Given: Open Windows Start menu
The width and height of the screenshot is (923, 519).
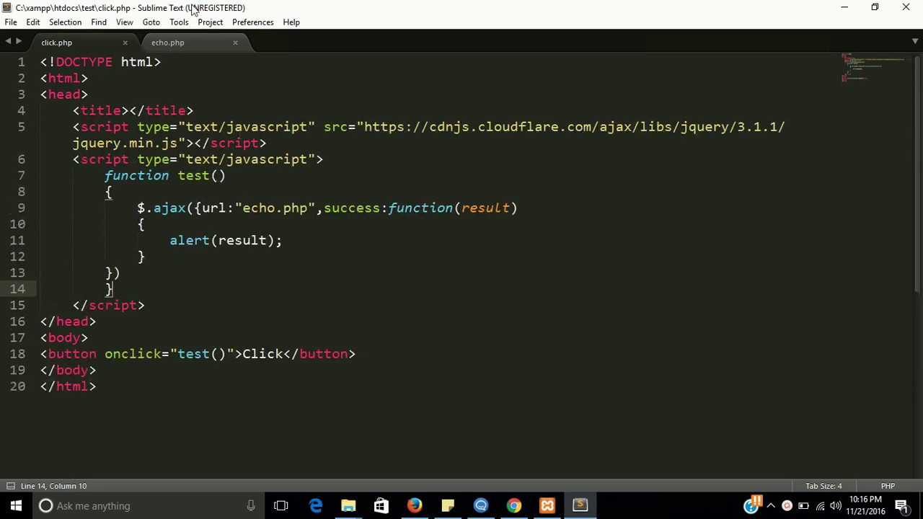Looking at the screenshot, I should coord(16,506).
